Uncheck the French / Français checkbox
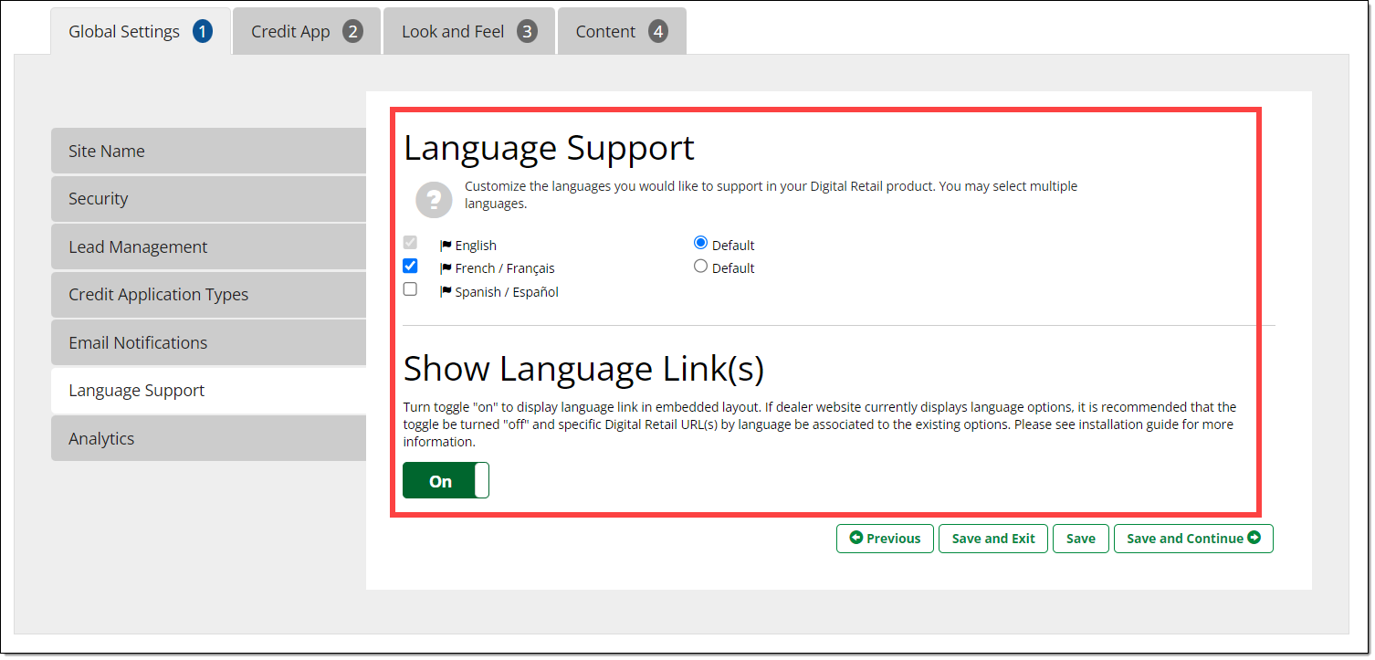The width and height of the screenshot is (1375, 660). click(x=410, y=267)
